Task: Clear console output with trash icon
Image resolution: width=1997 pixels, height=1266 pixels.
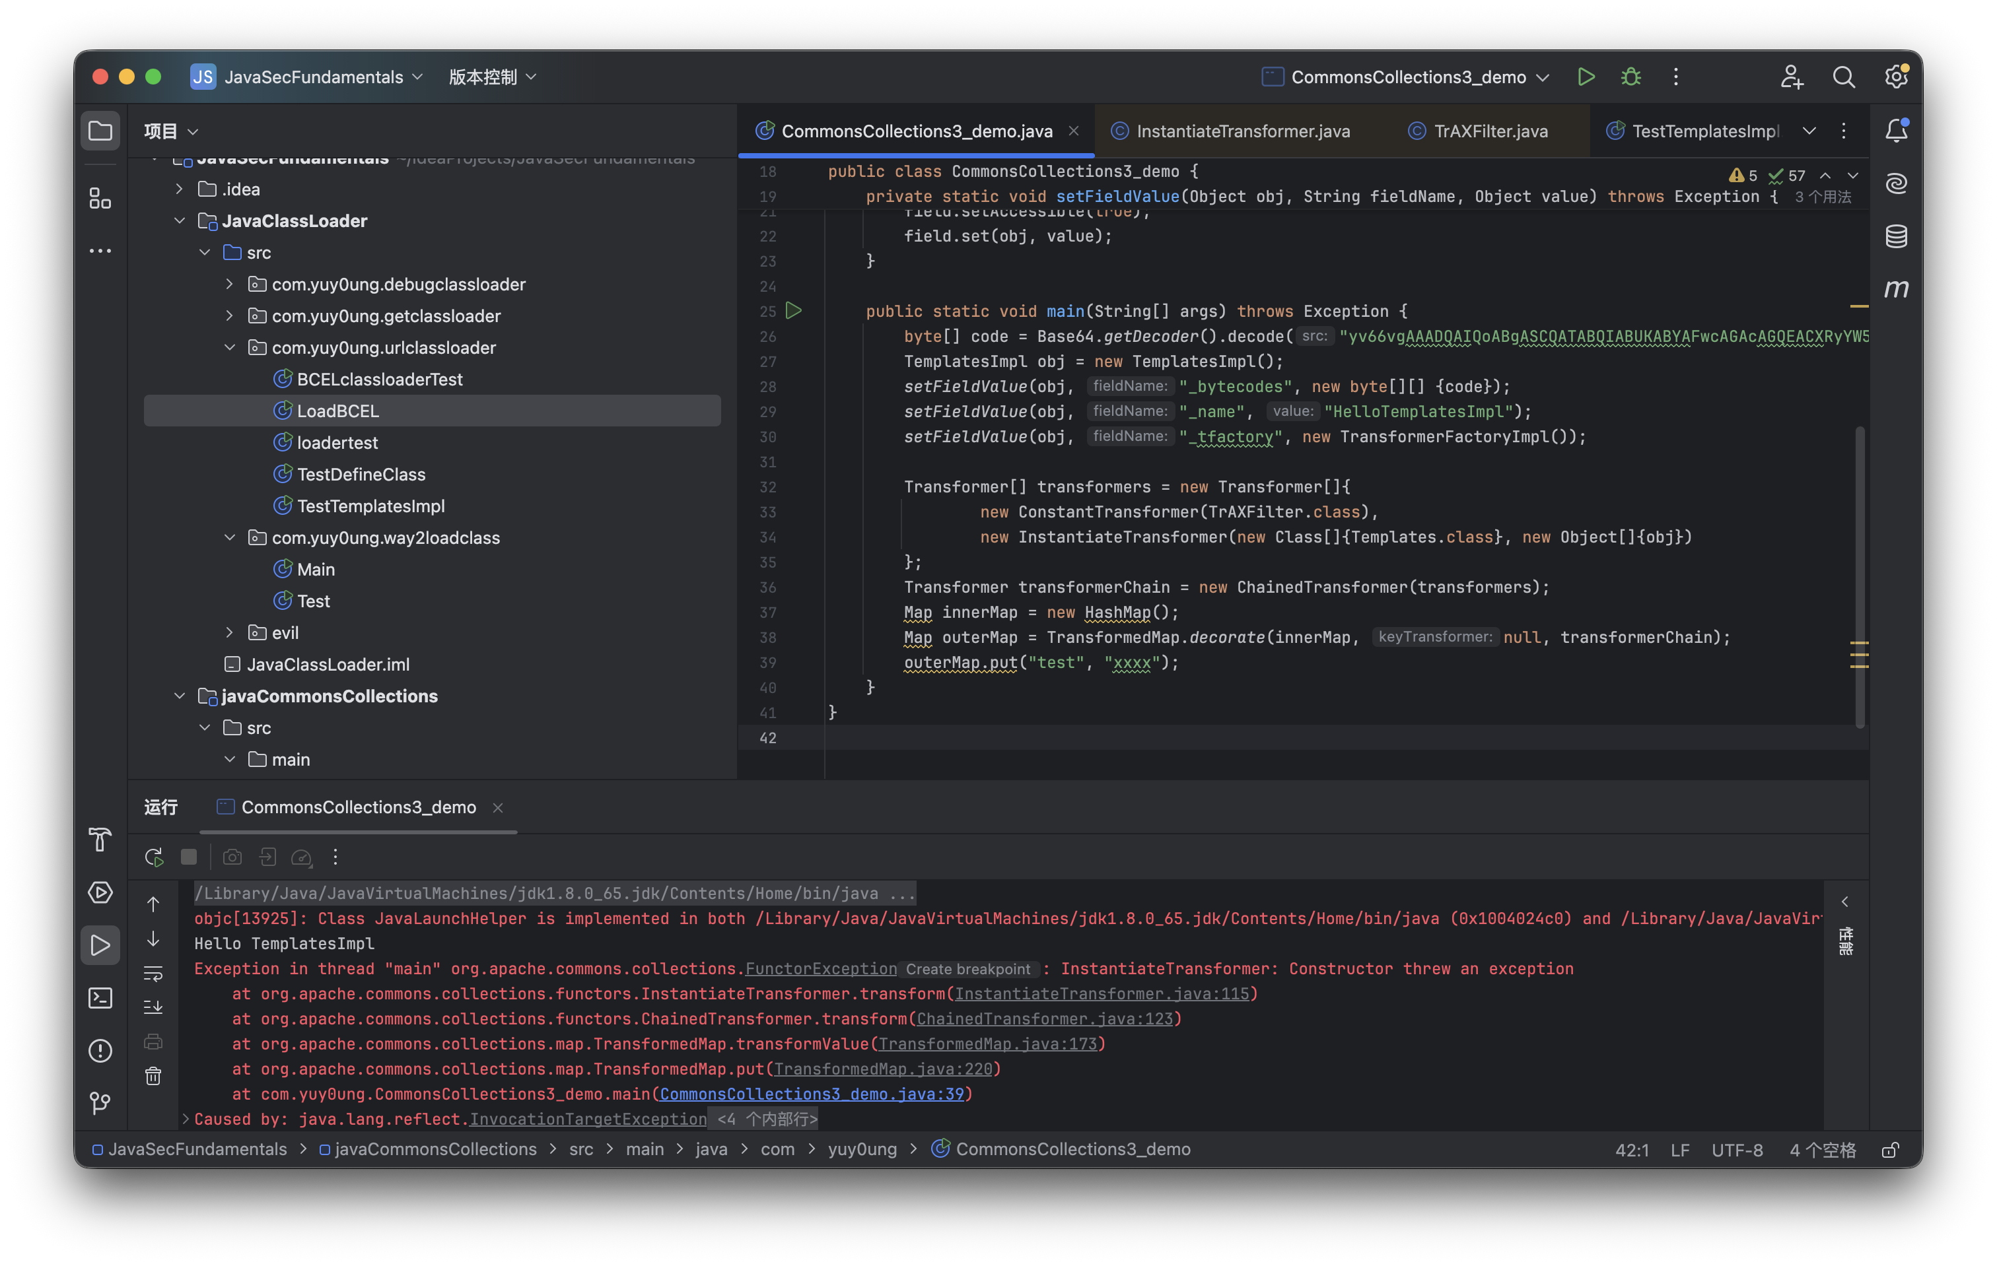Action: (153, 1076)
